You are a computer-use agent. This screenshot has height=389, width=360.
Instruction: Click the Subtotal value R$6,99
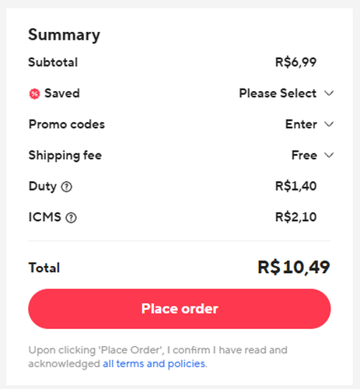[x=295, y=62]
